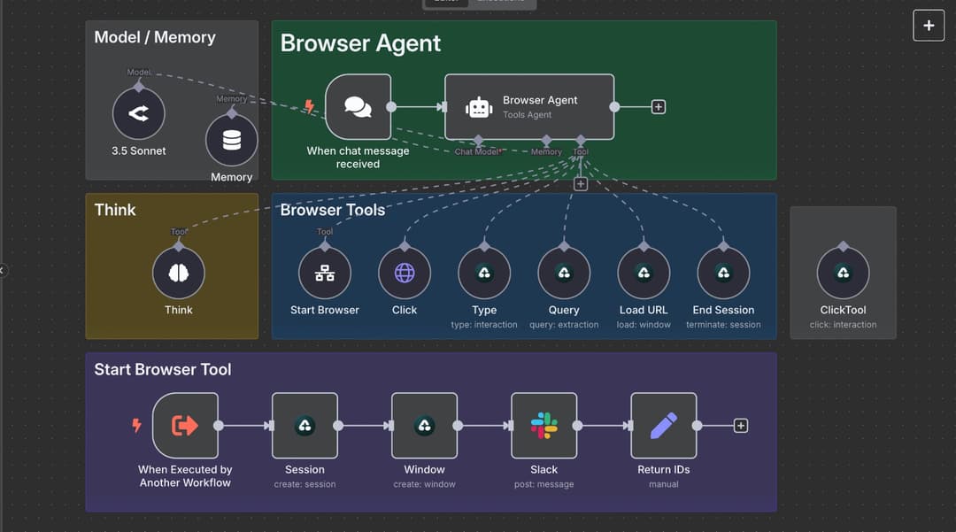The width and height of the screenshot is (956, 532).
Task: Click the Think tool node
Action: (x=178, y=272)
